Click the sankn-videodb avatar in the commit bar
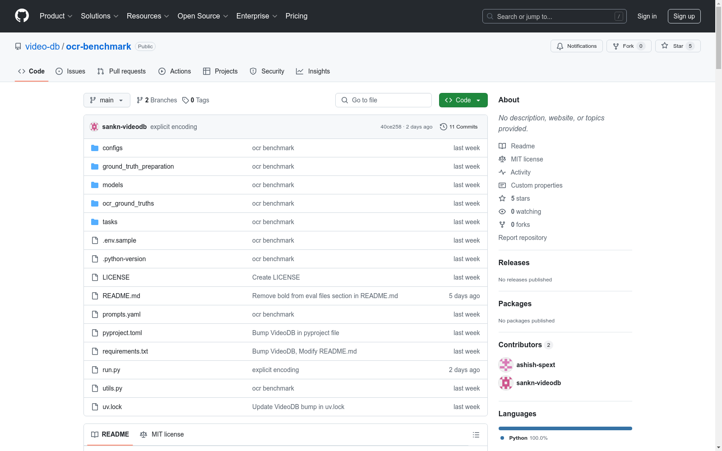Viewport: 722px width, 451px height. point(94,127)
